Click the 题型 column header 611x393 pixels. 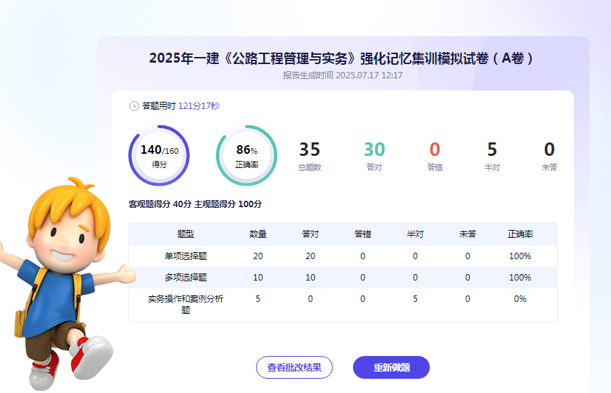185,234
